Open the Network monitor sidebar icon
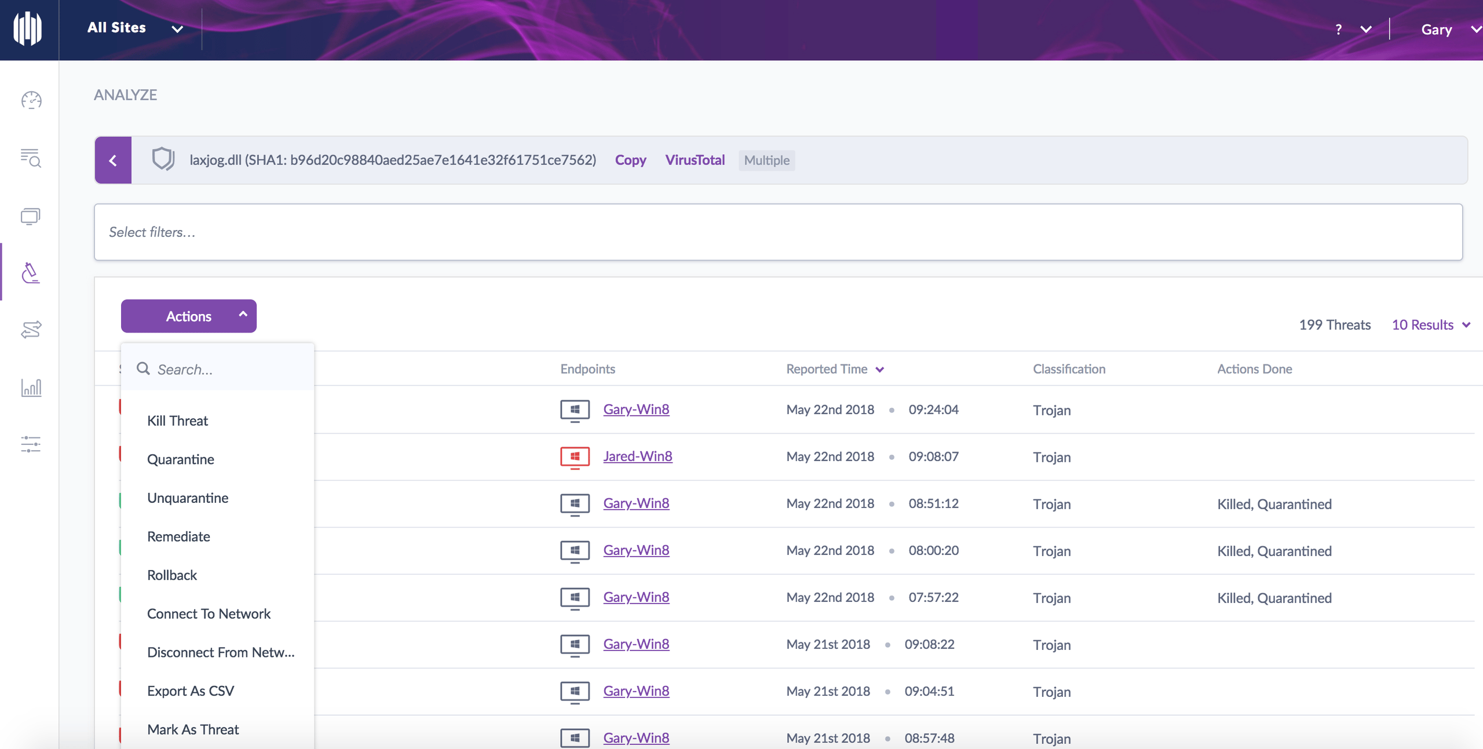 click(31, 216)
